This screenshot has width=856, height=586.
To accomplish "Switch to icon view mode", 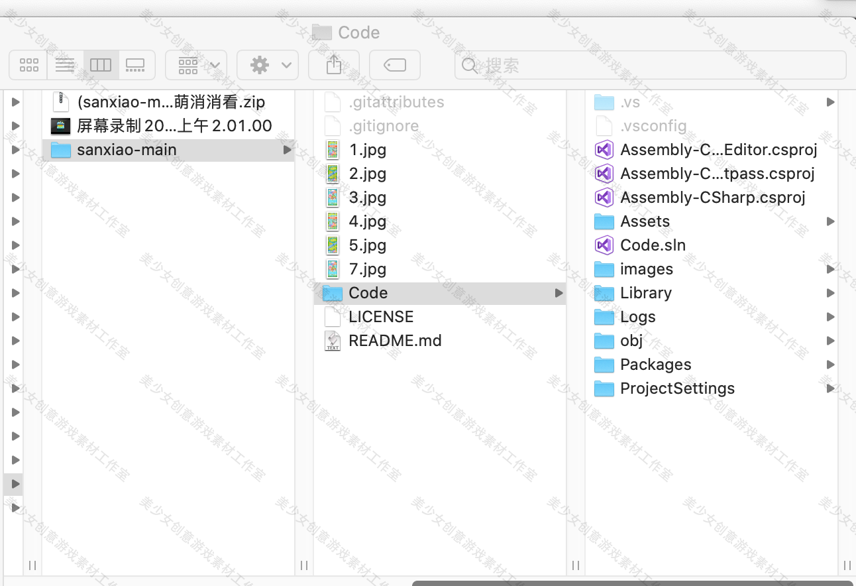I will pyautogui.click(x=28, y=65).
